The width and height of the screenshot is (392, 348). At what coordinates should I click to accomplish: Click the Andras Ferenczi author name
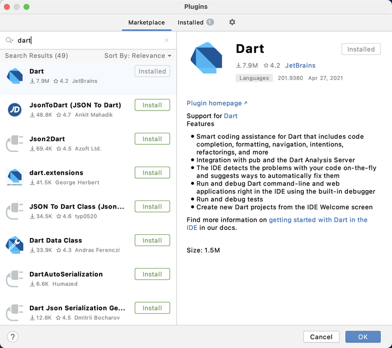(97, 250)
